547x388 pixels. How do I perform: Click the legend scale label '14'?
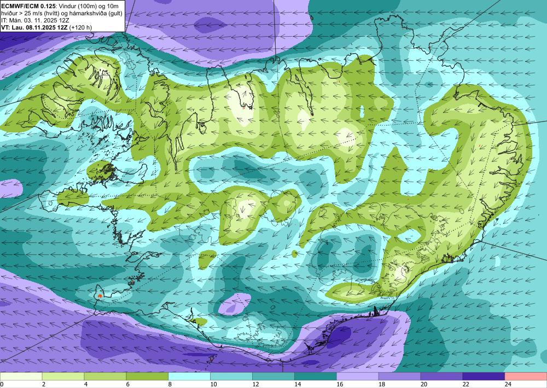tap(298, 384)
